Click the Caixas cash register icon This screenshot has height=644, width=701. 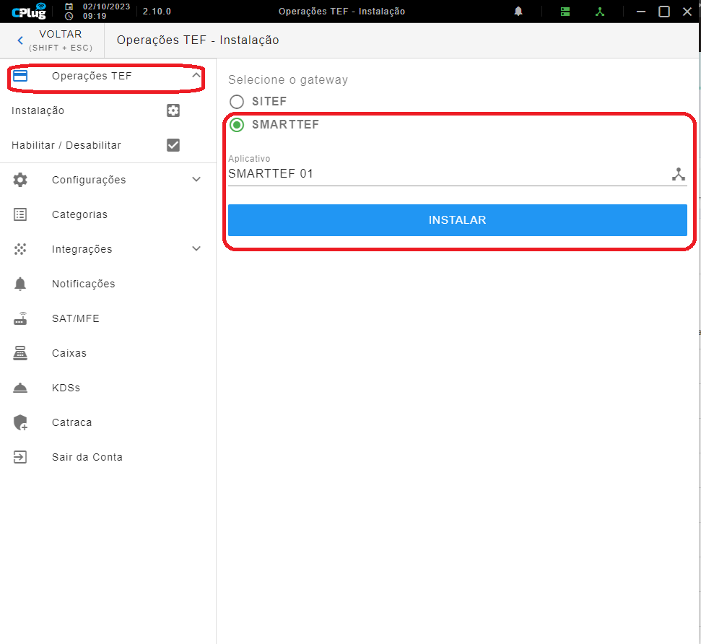[20, 353]
